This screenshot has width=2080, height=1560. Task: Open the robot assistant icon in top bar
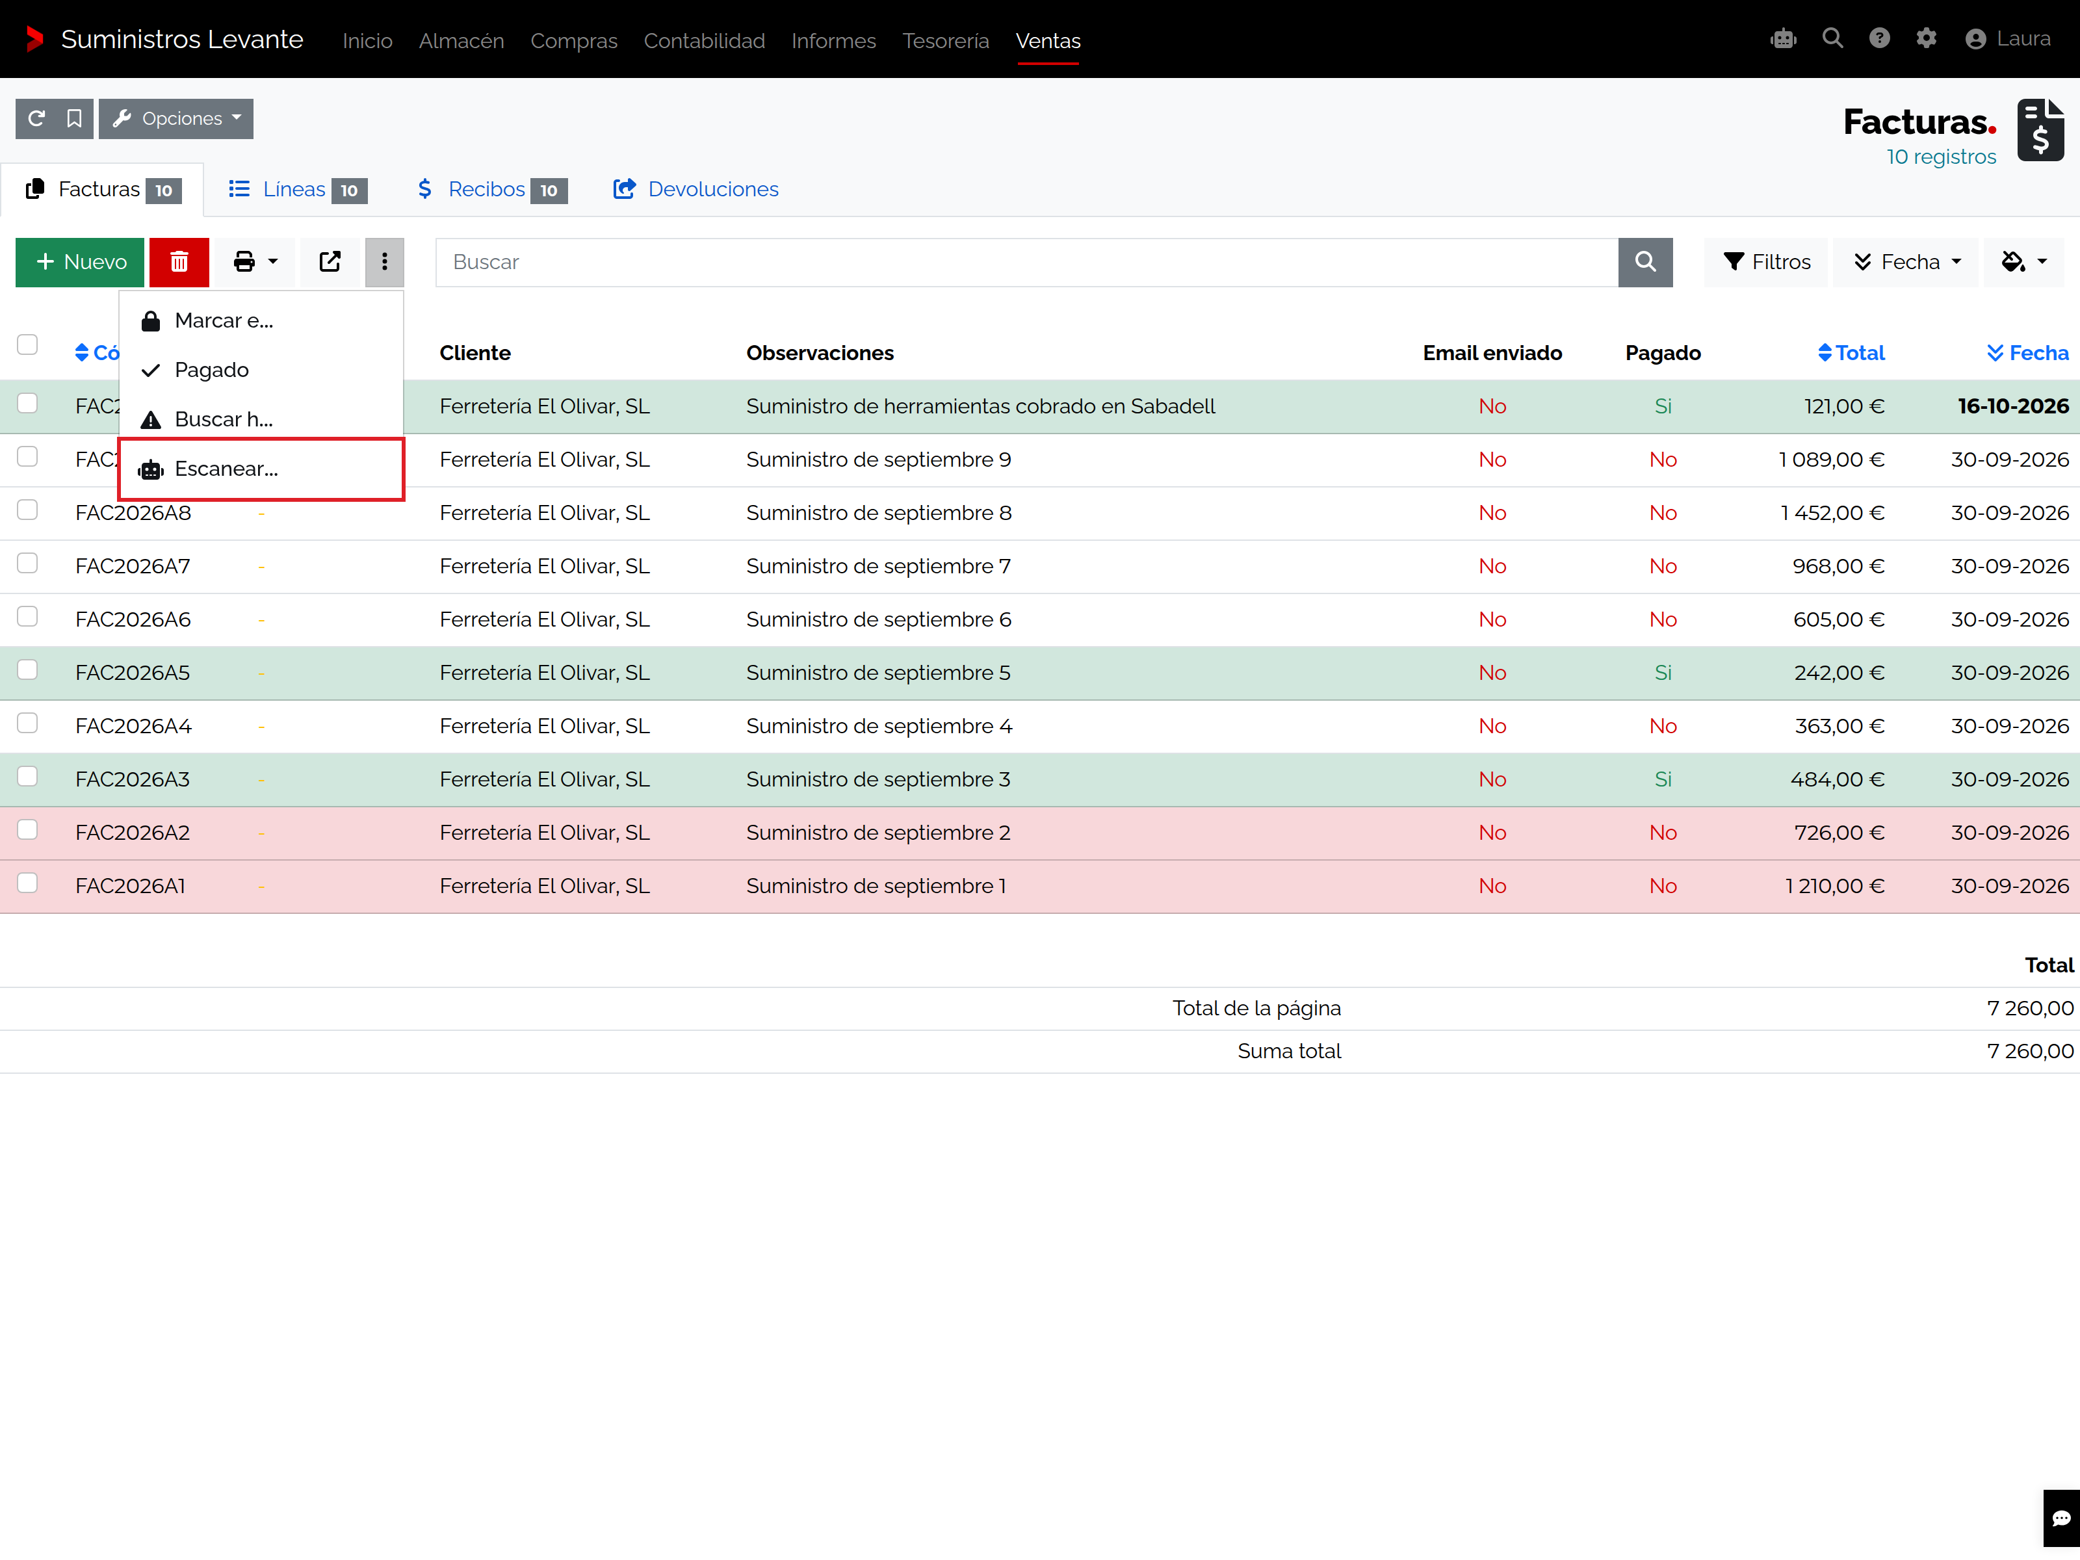[1783, 38]
